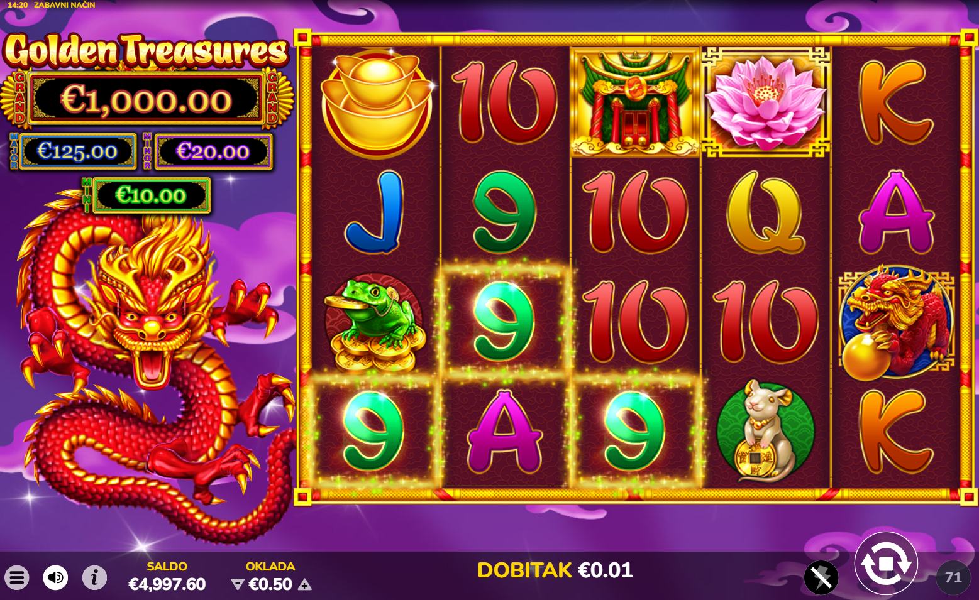Image resolution: width=979 pixels, height=600 pixels.
Task: Click the green frog on coins symbol
Action: click(x=376, y=323)
